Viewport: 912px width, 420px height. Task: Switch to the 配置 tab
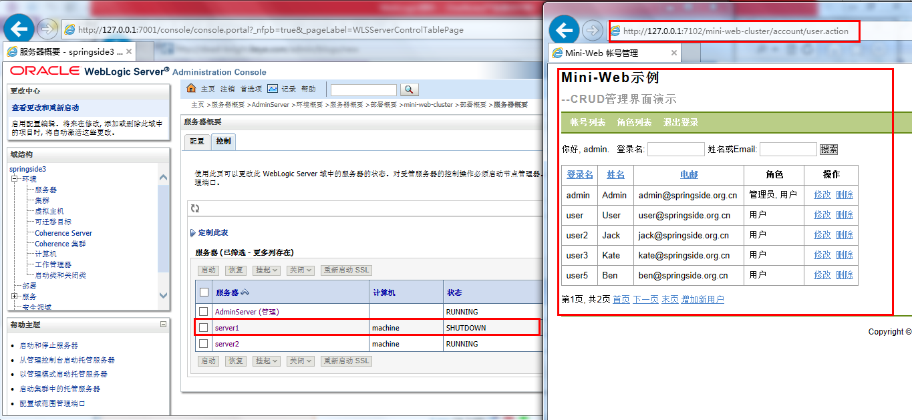pos(197,142)
